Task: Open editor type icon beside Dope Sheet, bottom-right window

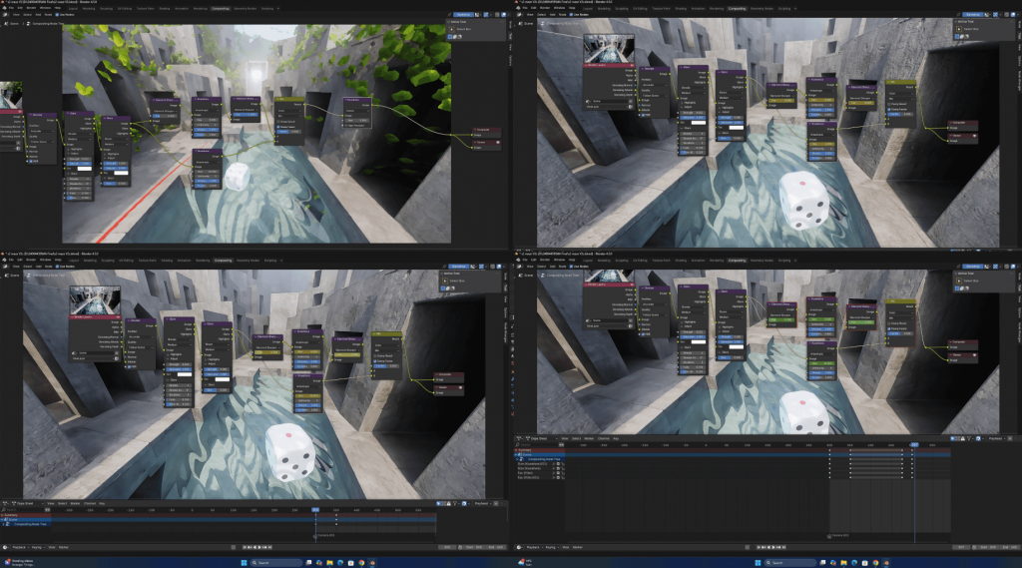Action: pos(521,438)
